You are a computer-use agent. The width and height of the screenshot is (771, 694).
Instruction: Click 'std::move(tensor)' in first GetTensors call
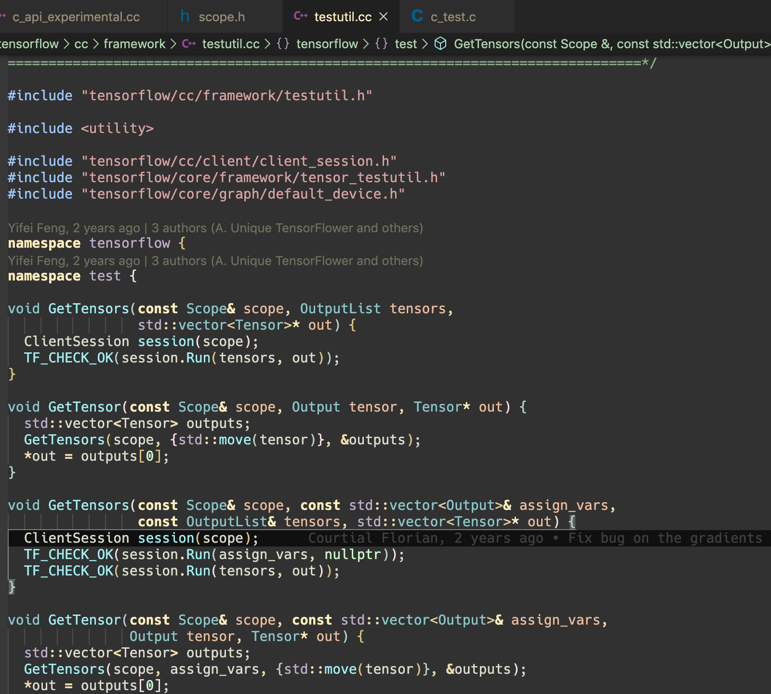pos(247,440)
